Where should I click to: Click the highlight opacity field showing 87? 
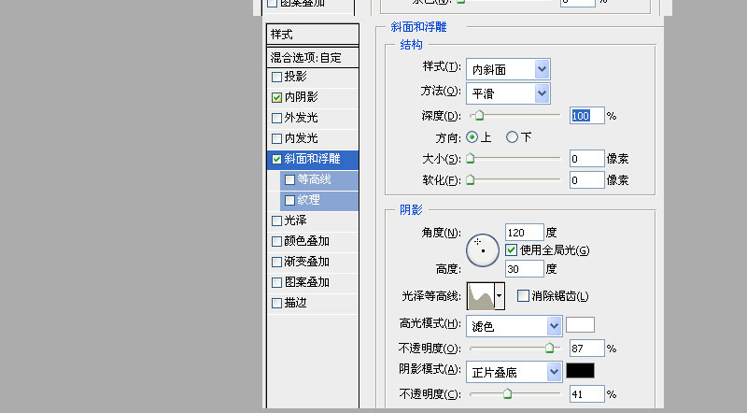pos(587,349)
